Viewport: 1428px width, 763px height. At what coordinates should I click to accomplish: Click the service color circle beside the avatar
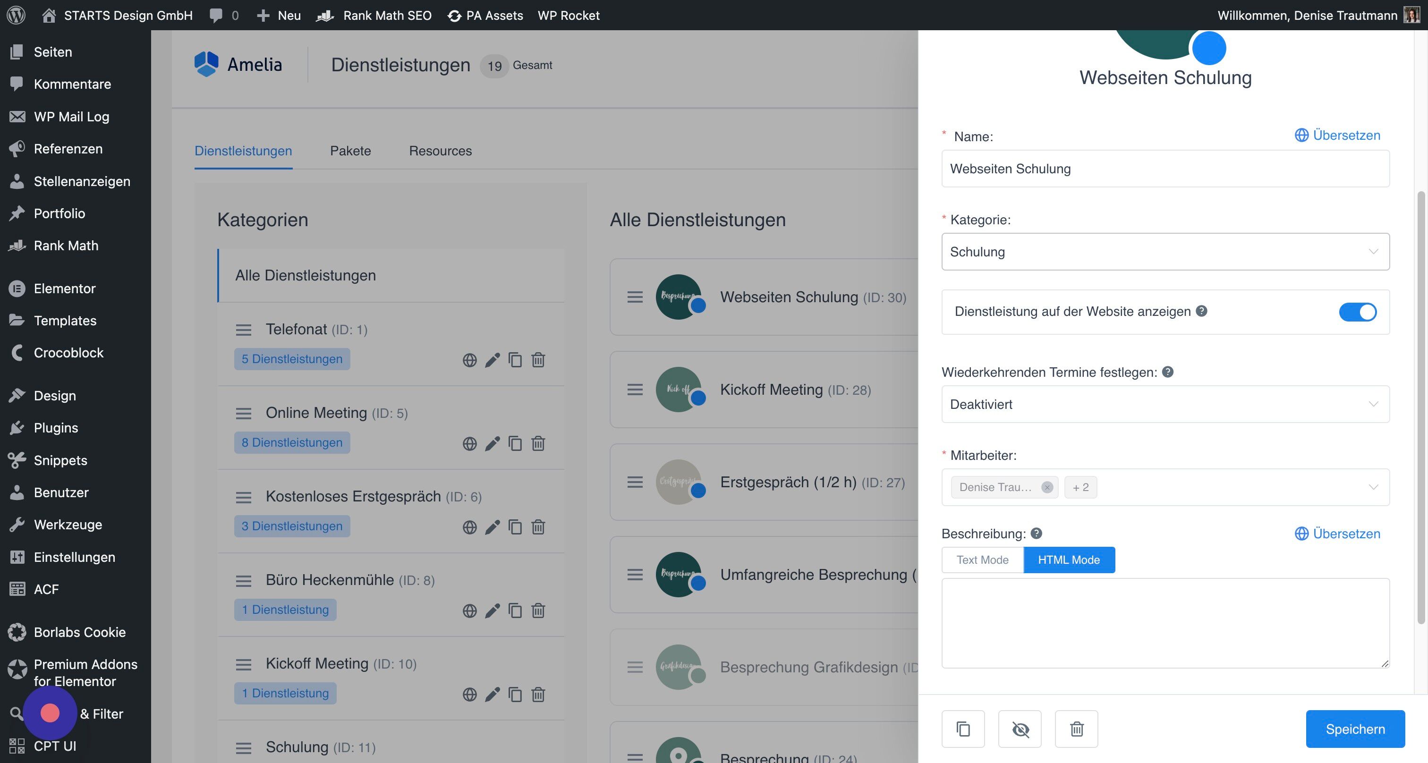[x=1208, y=48]
